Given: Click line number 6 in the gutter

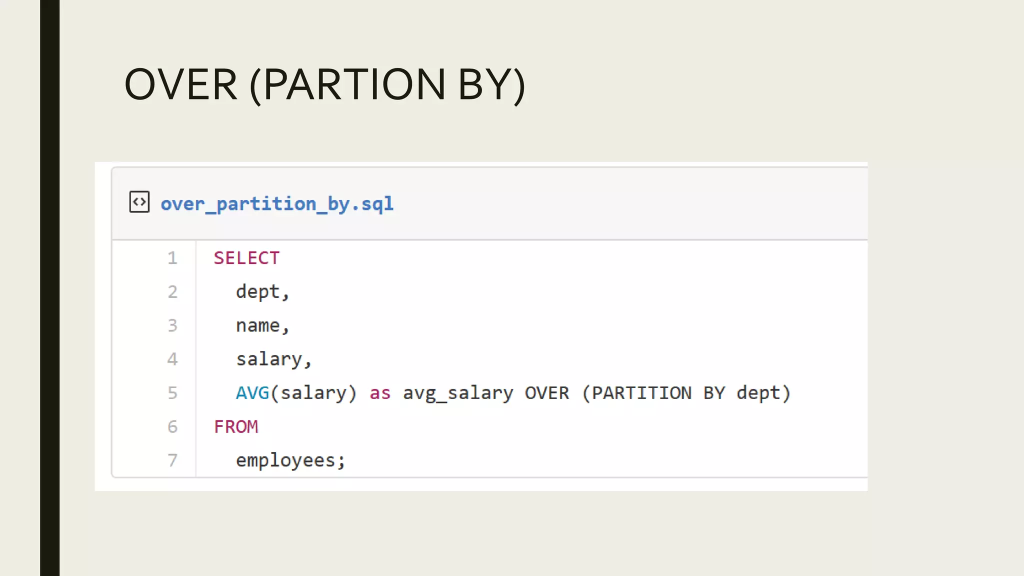Looking at the screenshot, I should (172, 426).
